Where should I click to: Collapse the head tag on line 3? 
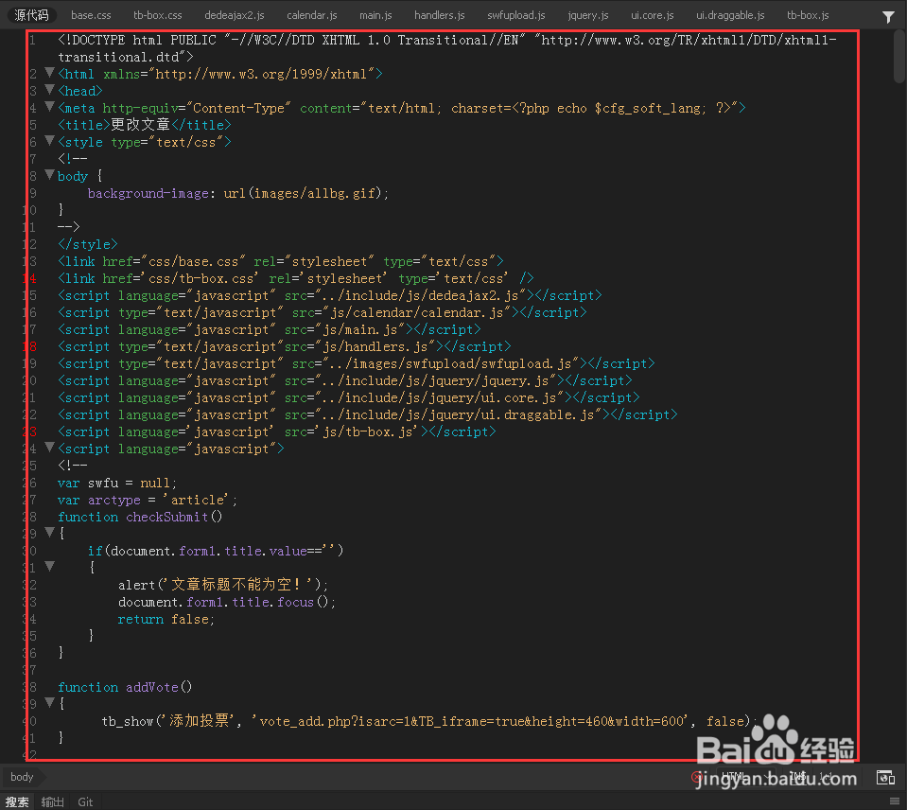(x=50, y=89)
